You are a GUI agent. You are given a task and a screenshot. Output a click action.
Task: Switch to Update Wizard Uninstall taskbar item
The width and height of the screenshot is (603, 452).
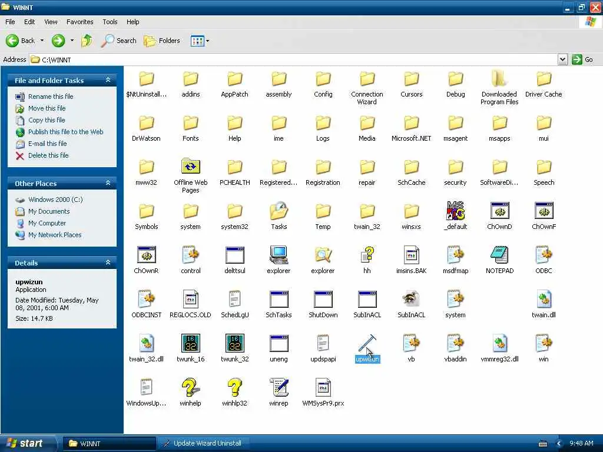pyautogui.click(x=203, y=444)
